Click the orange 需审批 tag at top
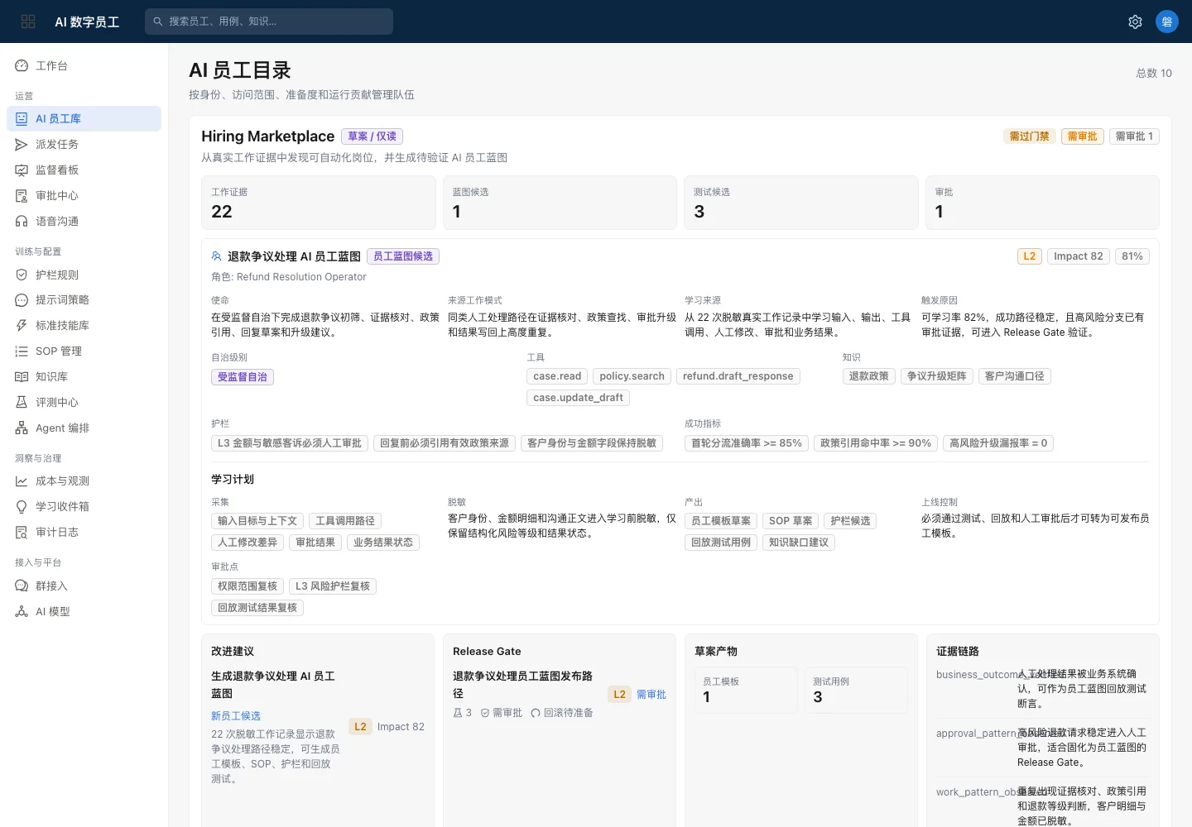 [x=1082, y=136]
